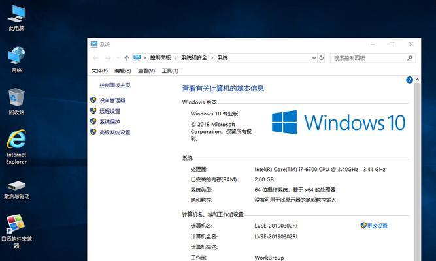Click the 计算机全名 value LVSE-20190302RI
This screenshot has height=261, width=436.
(276, 236)
